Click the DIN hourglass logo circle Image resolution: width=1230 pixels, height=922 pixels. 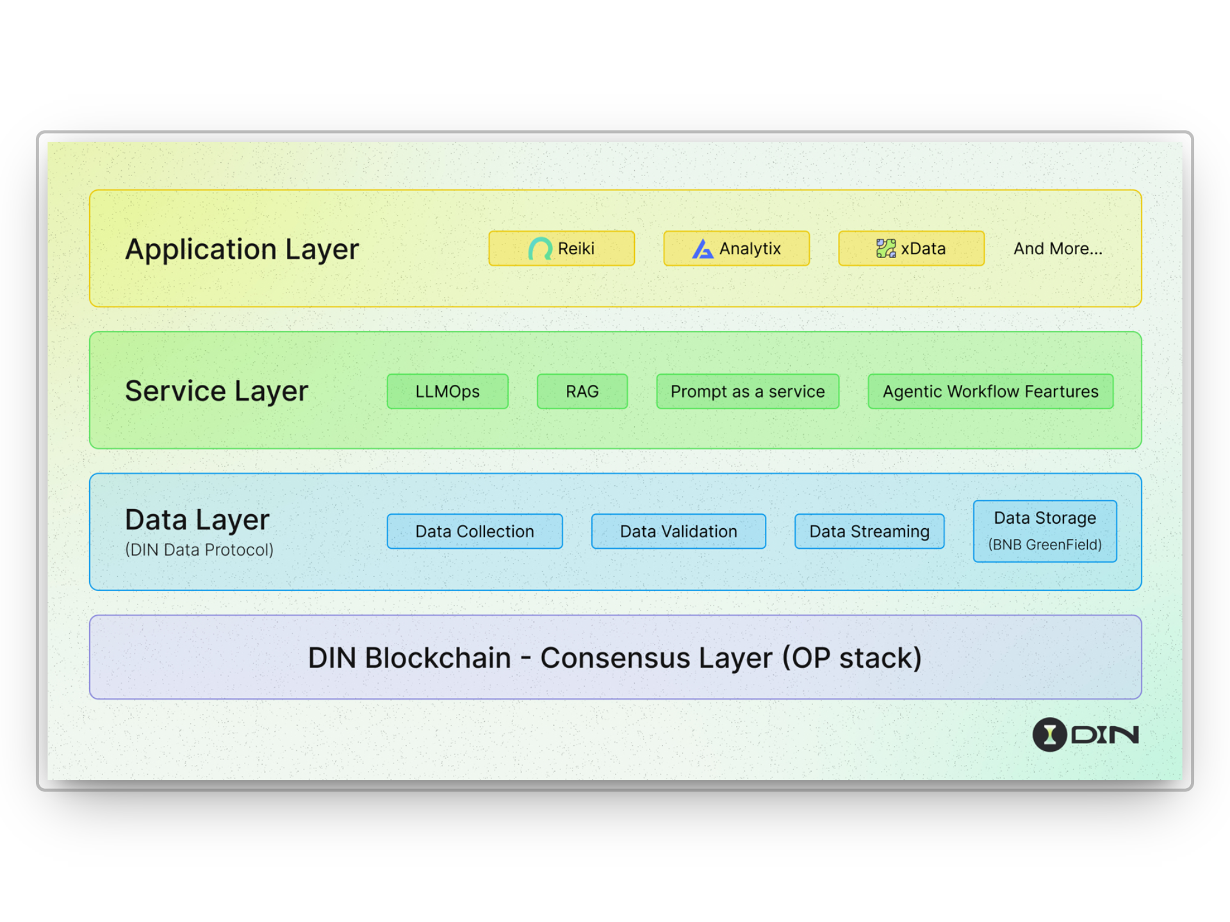[x=1049, y=734]
